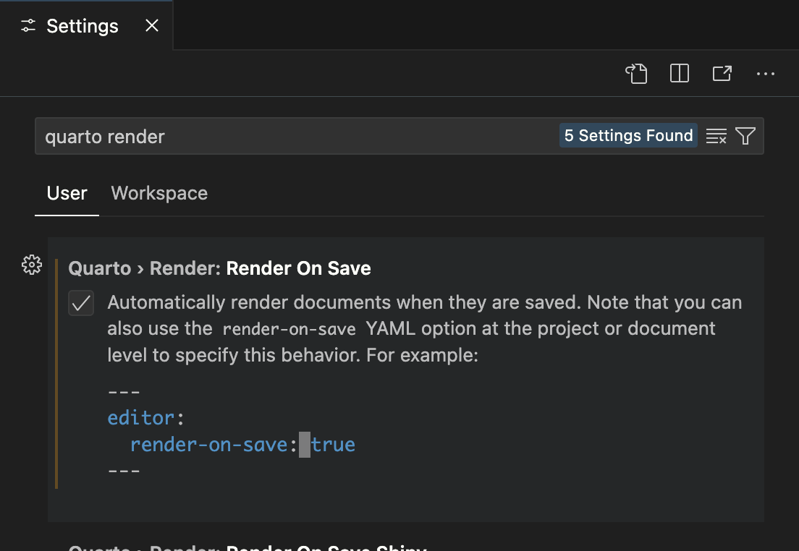Image resolution: width=799 pixels, height=551 pixels.
Task: Click the 5 Settings Found badge
Action: click(628, 135)
